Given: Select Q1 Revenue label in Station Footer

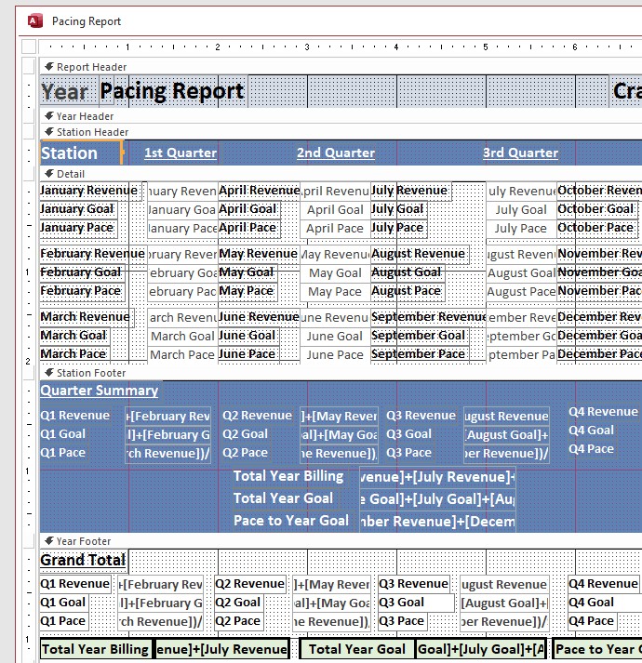Looking at the screenshot, I should 75,416.
